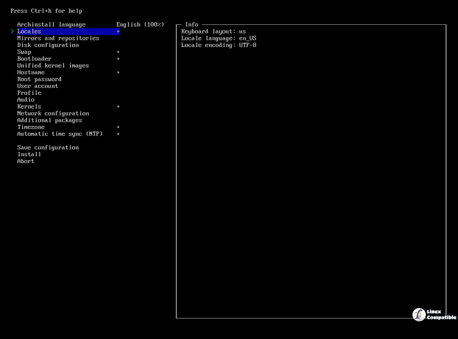Image resolution: width=458 pixels, height=339 pixels.
Task: Expand the Bootloader submenu
Action: [34, 59]
